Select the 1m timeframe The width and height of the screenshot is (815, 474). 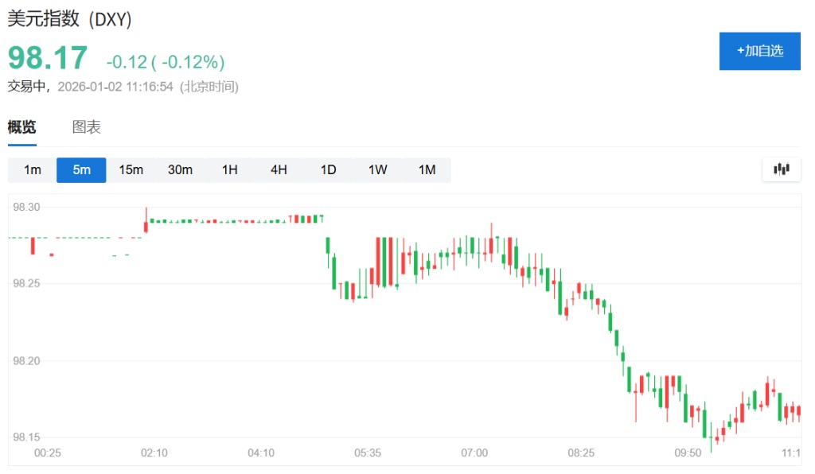click(x=33, y=170)
